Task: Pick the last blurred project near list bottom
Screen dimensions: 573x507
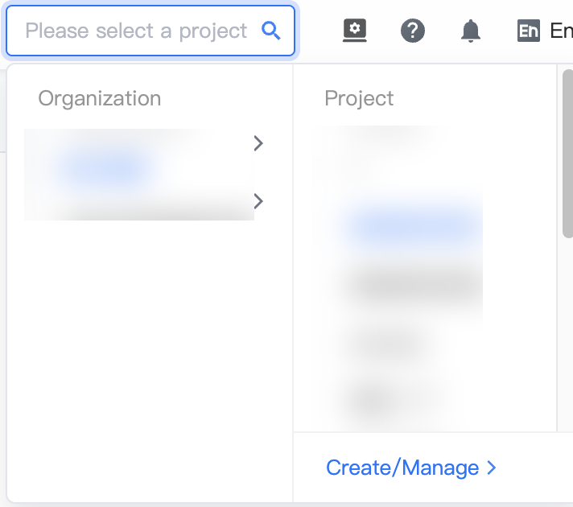Action: tap(387, 399)
